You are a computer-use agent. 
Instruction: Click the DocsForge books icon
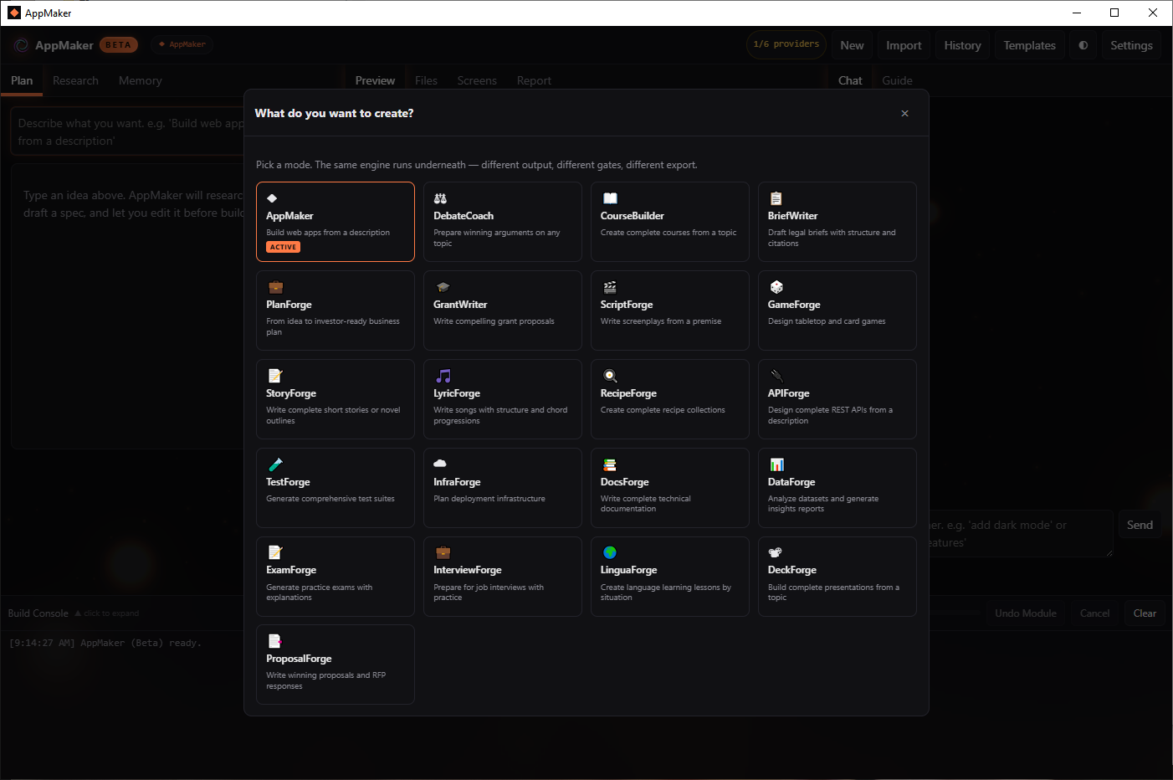610,464
